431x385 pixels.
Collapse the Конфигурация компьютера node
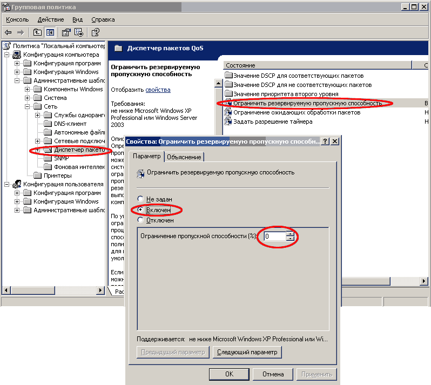coord(6,55)
